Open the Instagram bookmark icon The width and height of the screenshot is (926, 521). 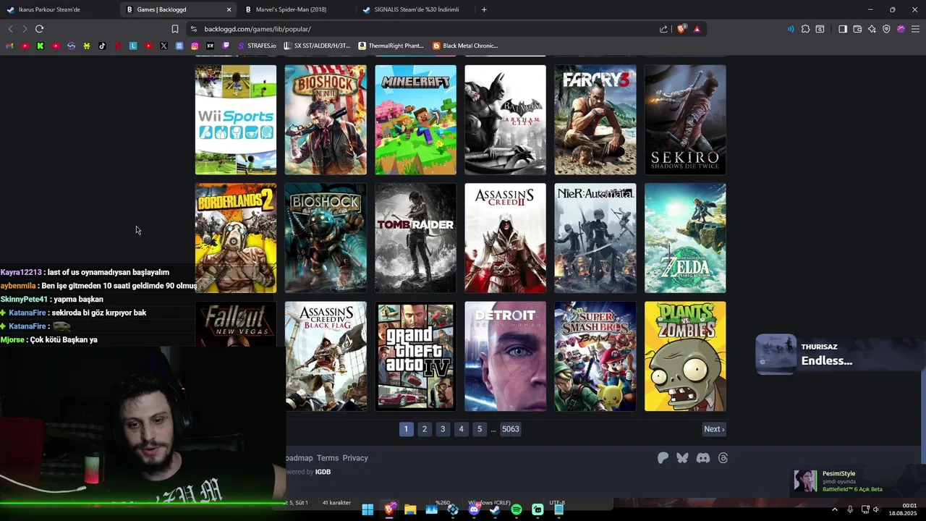point(195,46)
